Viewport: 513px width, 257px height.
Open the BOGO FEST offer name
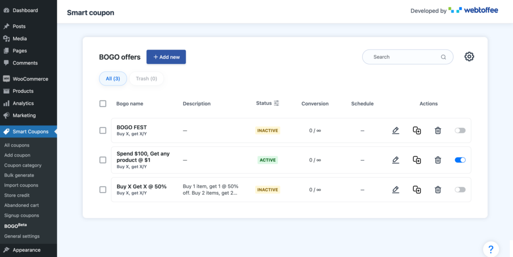[132, 127]
